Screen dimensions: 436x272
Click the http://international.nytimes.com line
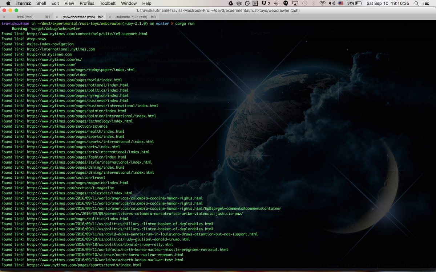(48, 49)
